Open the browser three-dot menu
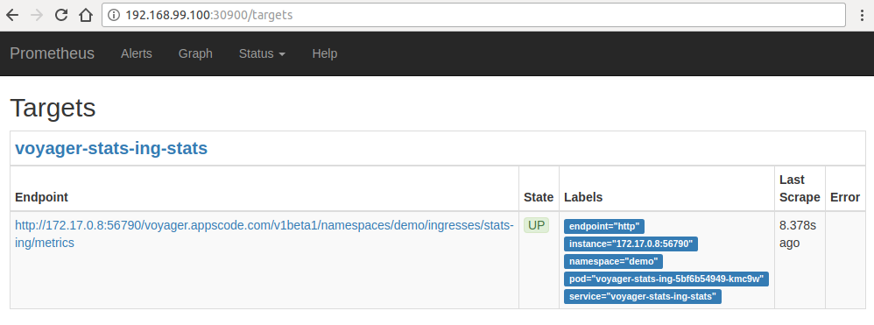The width and height of the screenshot is (874, 325). click(863, 15)
